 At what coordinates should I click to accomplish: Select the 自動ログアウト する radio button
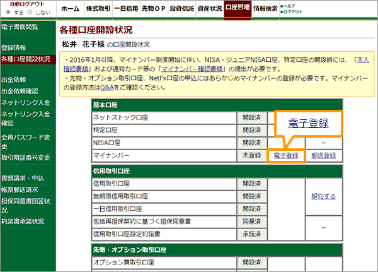click(x=8, y=12)
